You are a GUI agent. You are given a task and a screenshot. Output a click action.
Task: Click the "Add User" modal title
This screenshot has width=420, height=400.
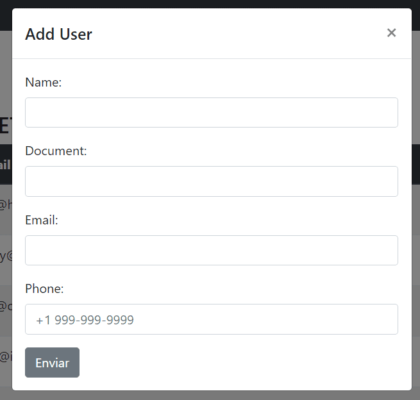coord(58,35)
